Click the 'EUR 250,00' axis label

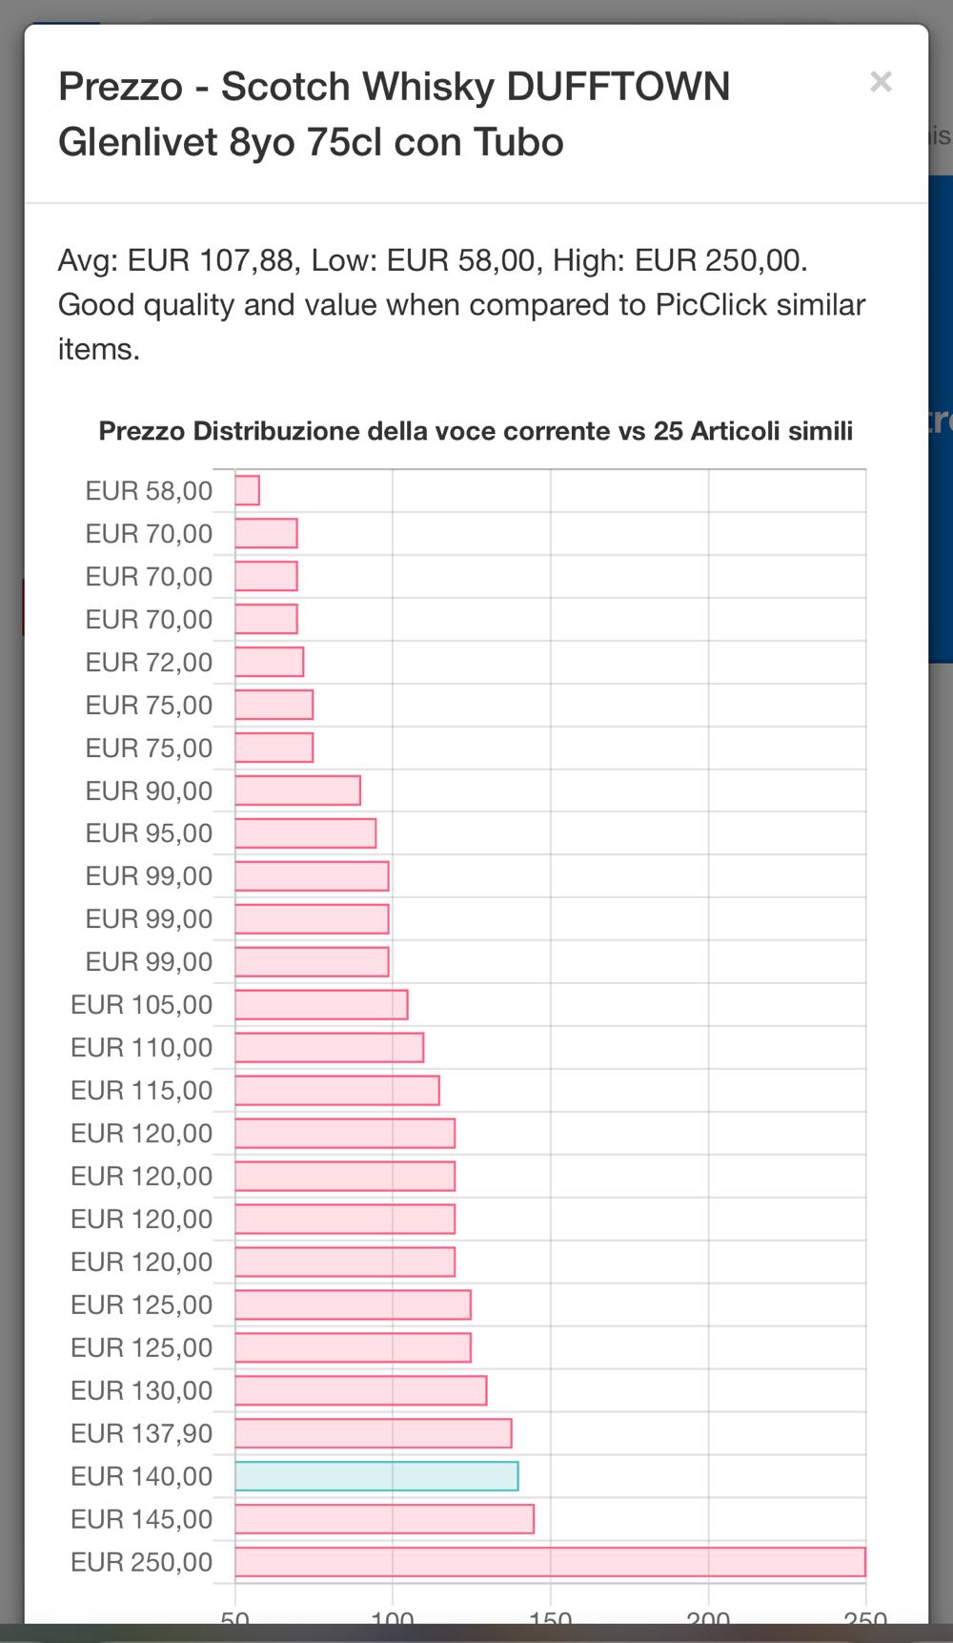pos(141,1562)
